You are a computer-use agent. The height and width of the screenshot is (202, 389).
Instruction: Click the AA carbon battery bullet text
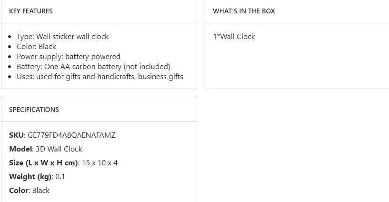coord(93,67)
